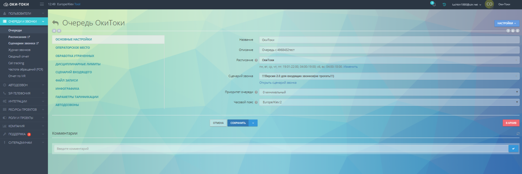Open Журнал звонков in sidebar
522x174 pixels.
pos(19,50)
